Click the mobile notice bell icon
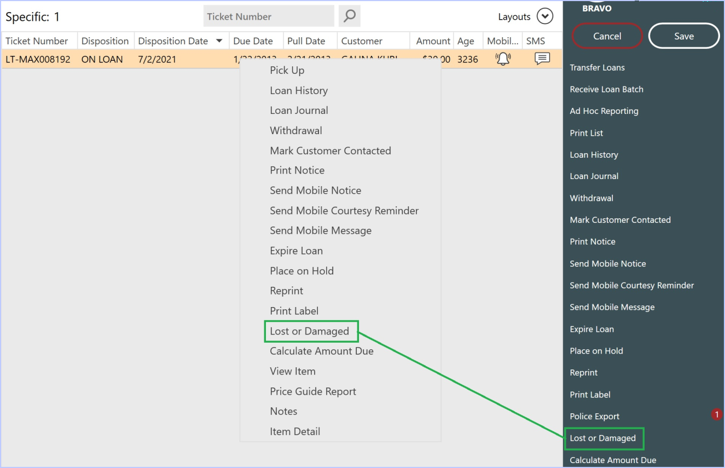 tap(502, 59)
